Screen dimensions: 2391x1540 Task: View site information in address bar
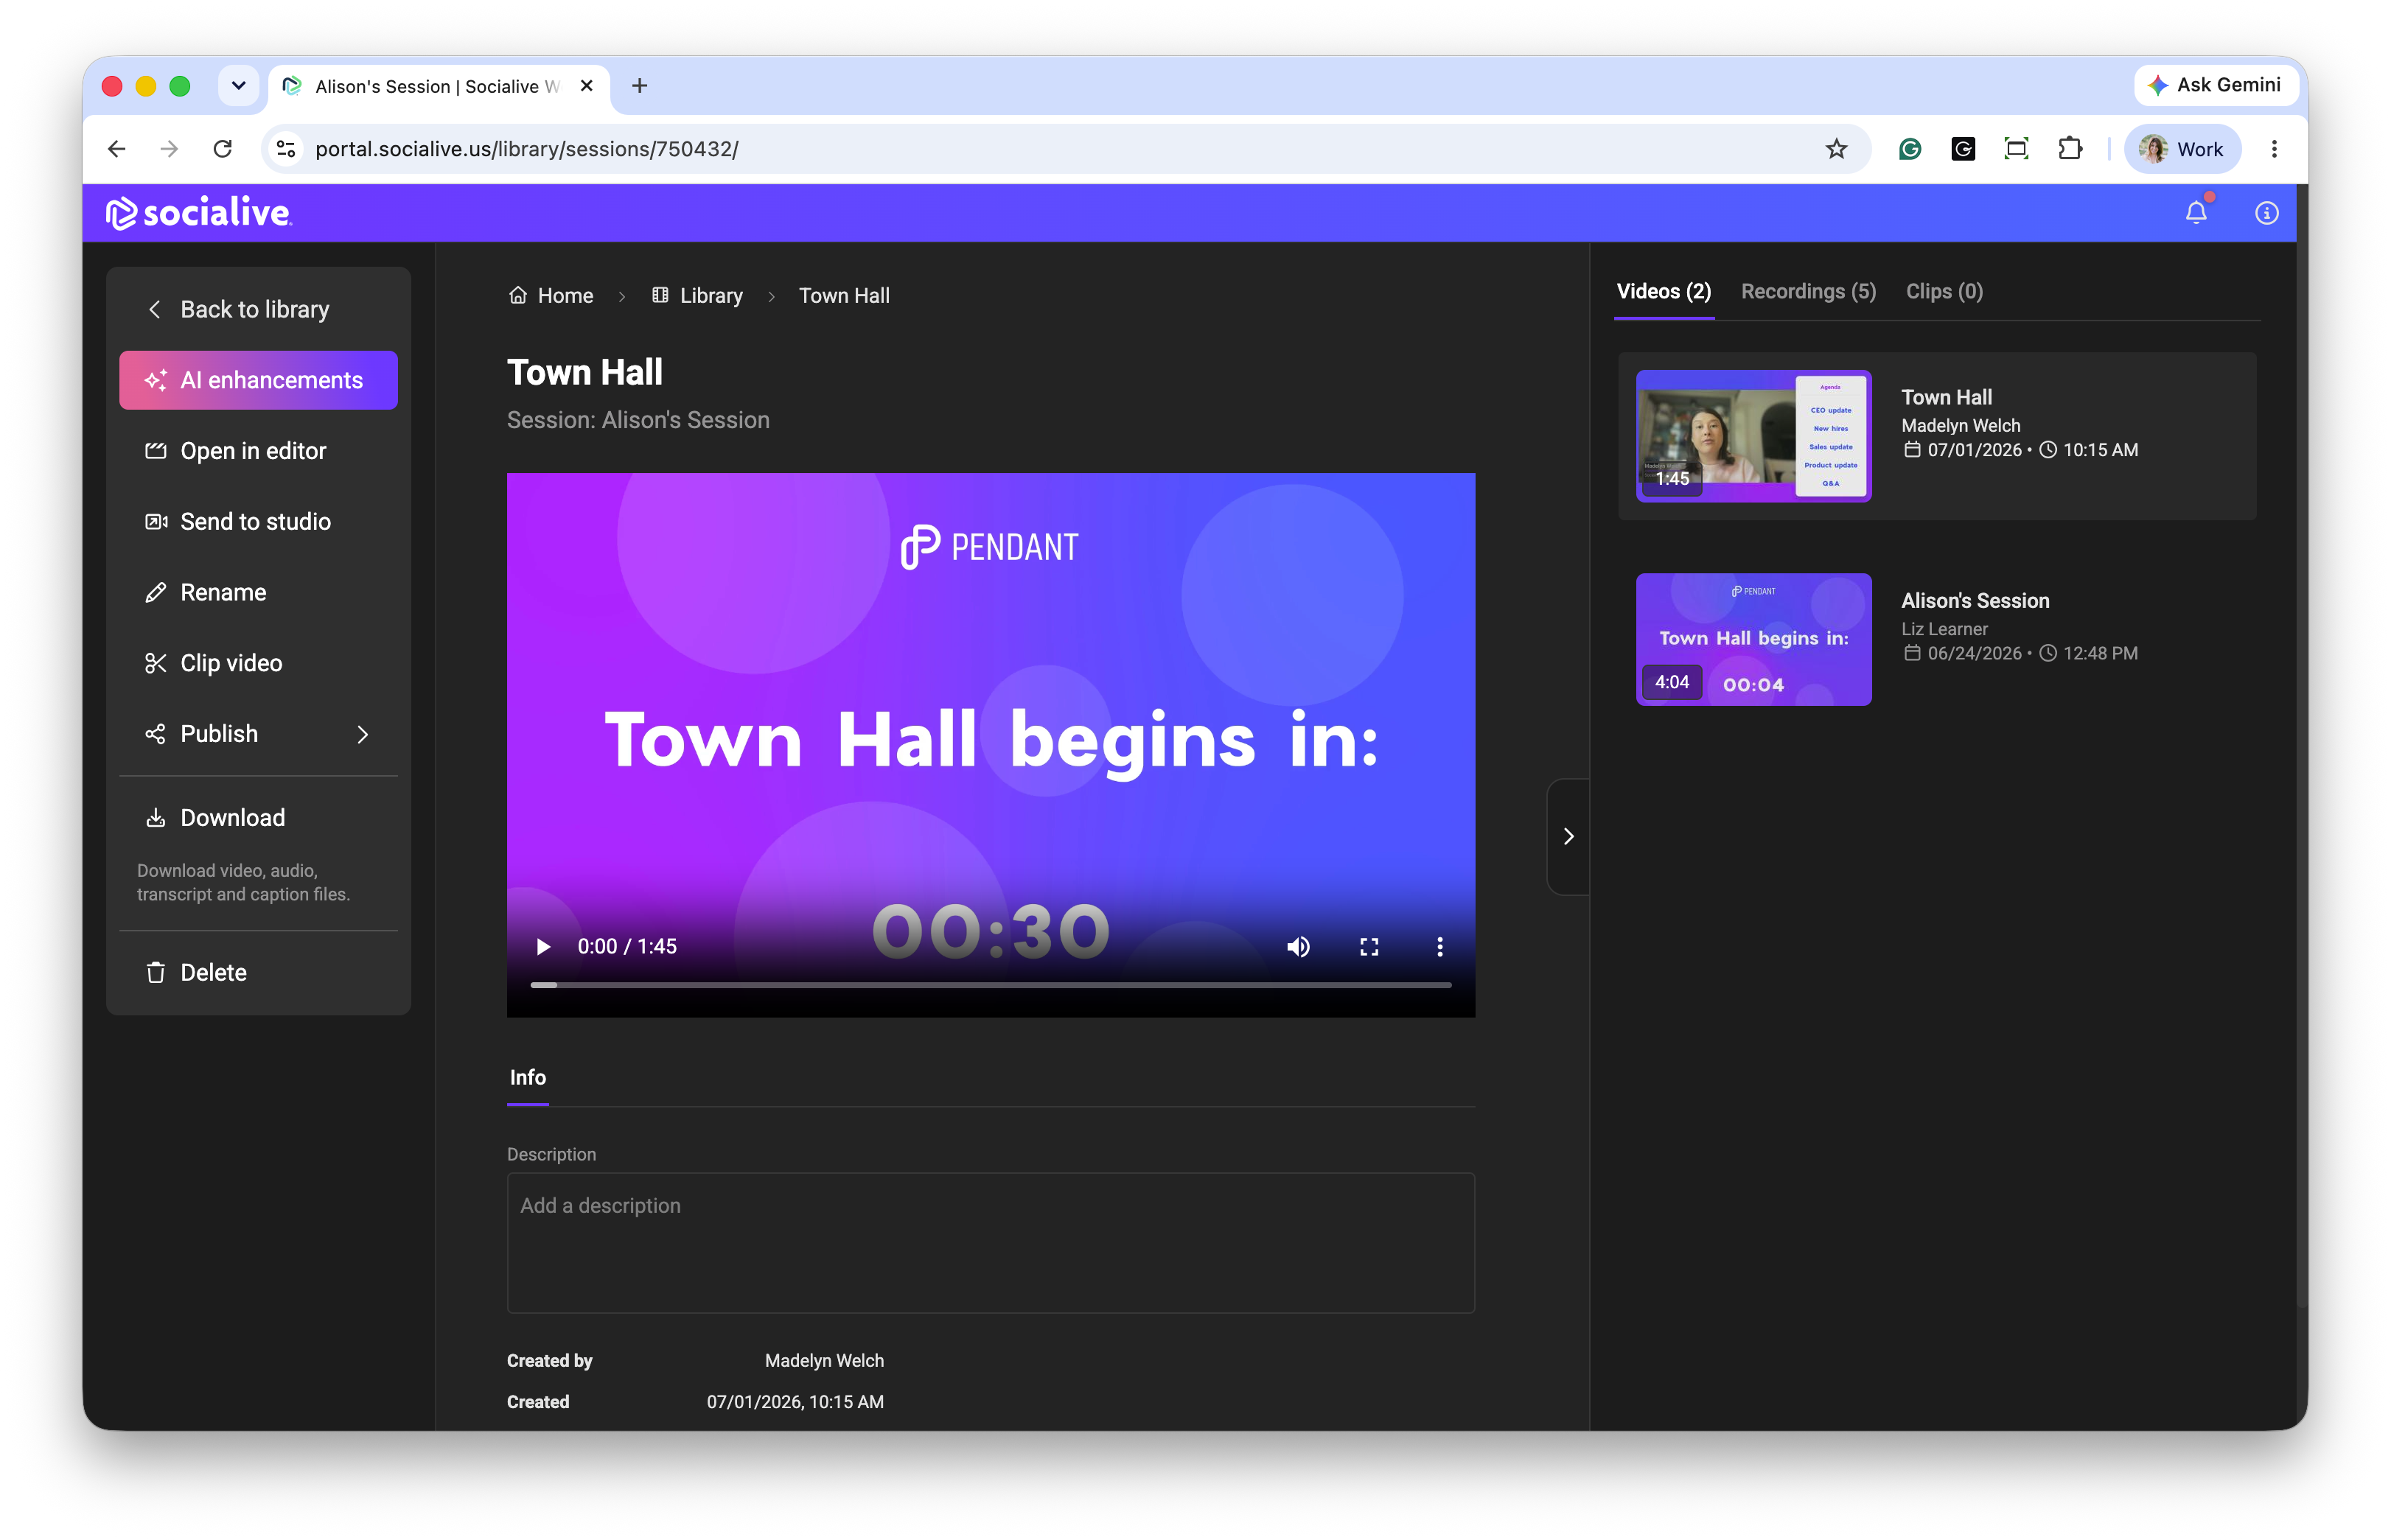pyautogui.click(x=286, y=149)
